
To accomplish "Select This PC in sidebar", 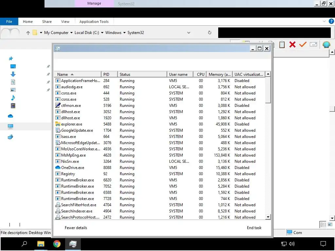I will click(x=10, y=126).
